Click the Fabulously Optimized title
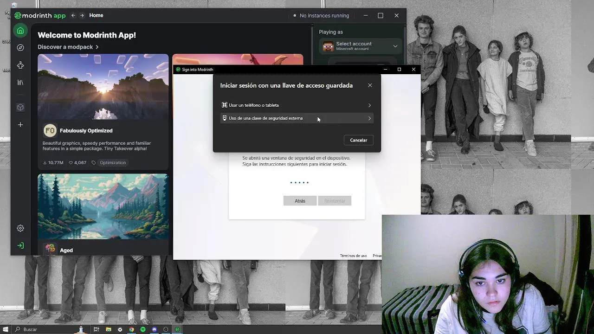594x334 pixels. [x=86, y=131]
